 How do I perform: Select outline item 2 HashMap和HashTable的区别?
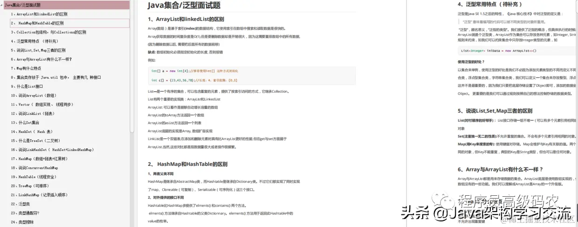(37, 23)
